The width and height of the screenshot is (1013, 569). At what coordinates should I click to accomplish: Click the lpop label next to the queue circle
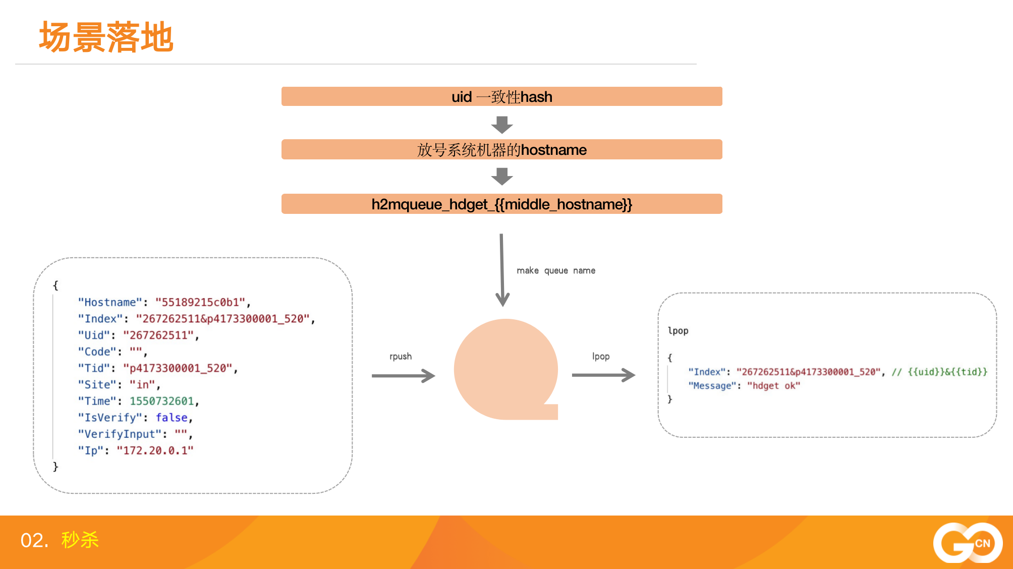click(x=601, y=356)
